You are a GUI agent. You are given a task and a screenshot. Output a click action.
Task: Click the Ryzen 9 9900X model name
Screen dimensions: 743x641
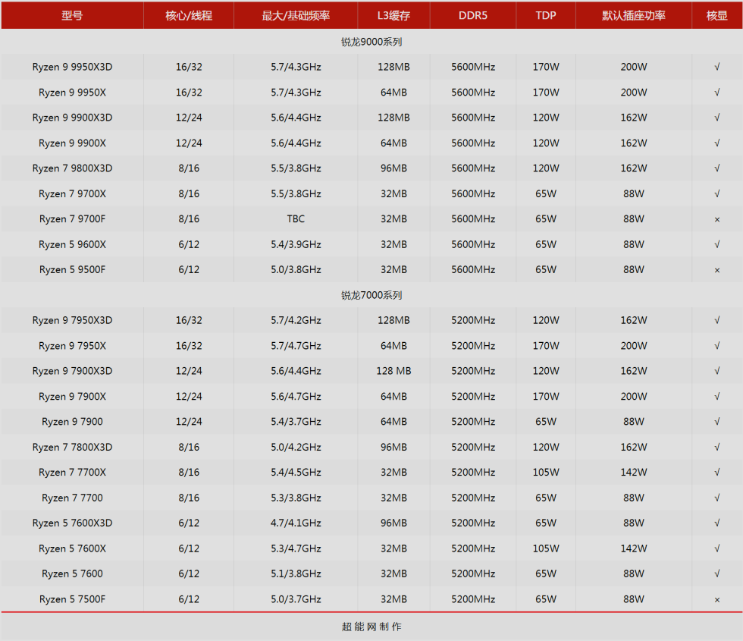click(72, 143)
